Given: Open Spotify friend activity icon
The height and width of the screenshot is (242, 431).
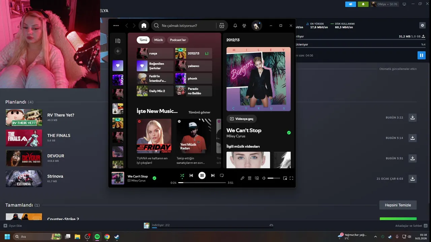Looking at the screenshot, I should coord(244,26).
